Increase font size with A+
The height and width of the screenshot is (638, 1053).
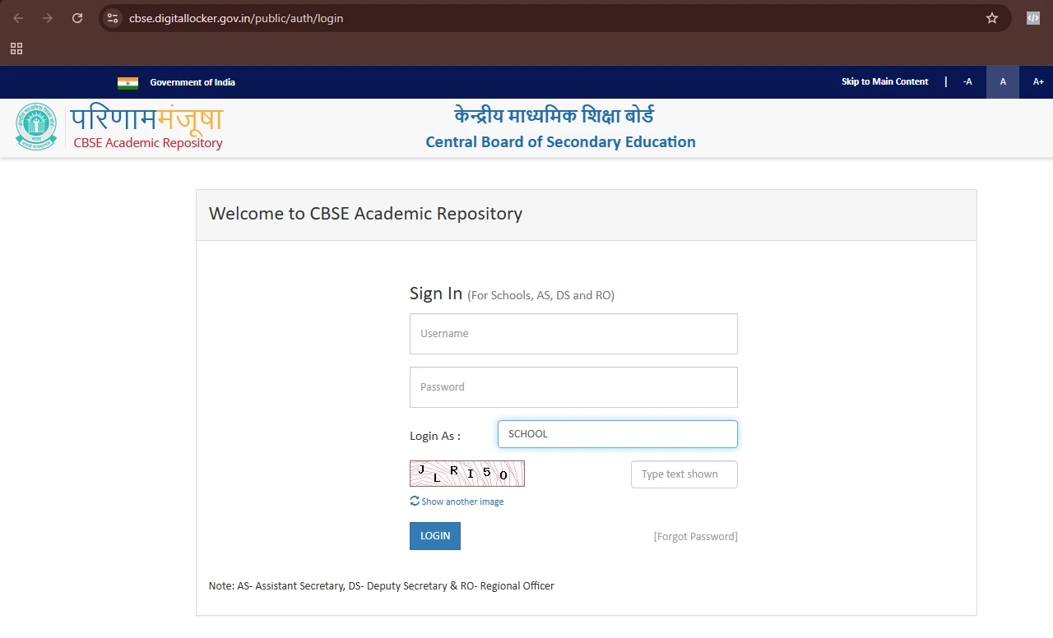tap(1038, 82)
